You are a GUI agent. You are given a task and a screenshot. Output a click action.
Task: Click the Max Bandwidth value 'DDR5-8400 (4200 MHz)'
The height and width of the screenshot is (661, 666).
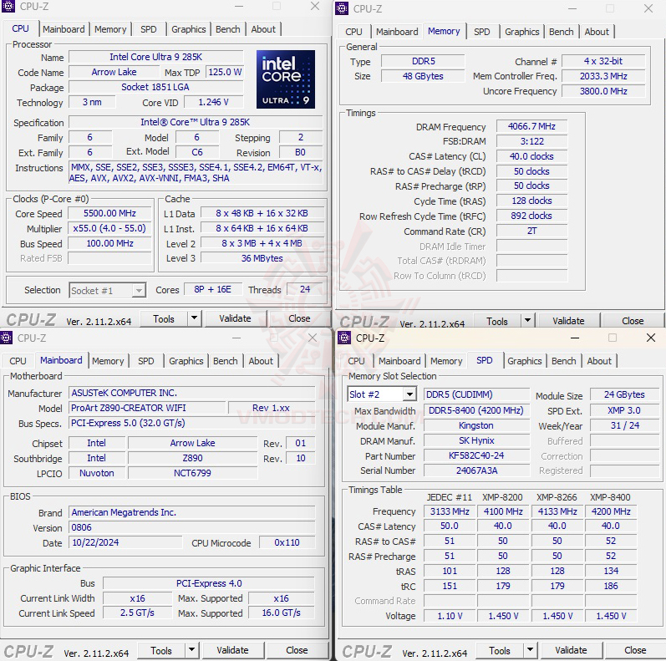476,410
